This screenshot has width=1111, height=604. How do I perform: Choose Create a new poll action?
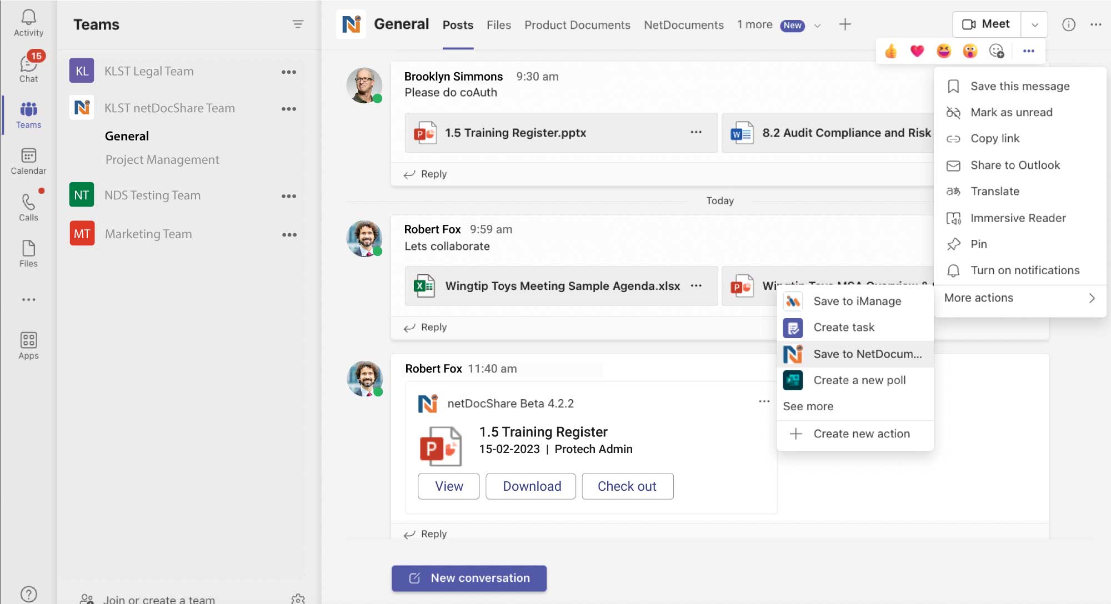coord(855,380)
